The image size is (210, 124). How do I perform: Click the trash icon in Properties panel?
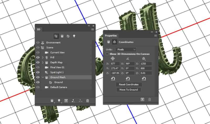tap(150, 100)
